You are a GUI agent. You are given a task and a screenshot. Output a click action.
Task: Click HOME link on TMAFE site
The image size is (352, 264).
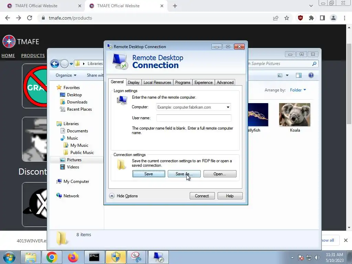8,55
